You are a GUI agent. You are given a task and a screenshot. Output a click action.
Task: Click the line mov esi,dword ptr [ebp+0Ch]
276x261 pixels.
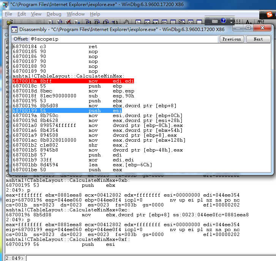click(x=98, y=116)
